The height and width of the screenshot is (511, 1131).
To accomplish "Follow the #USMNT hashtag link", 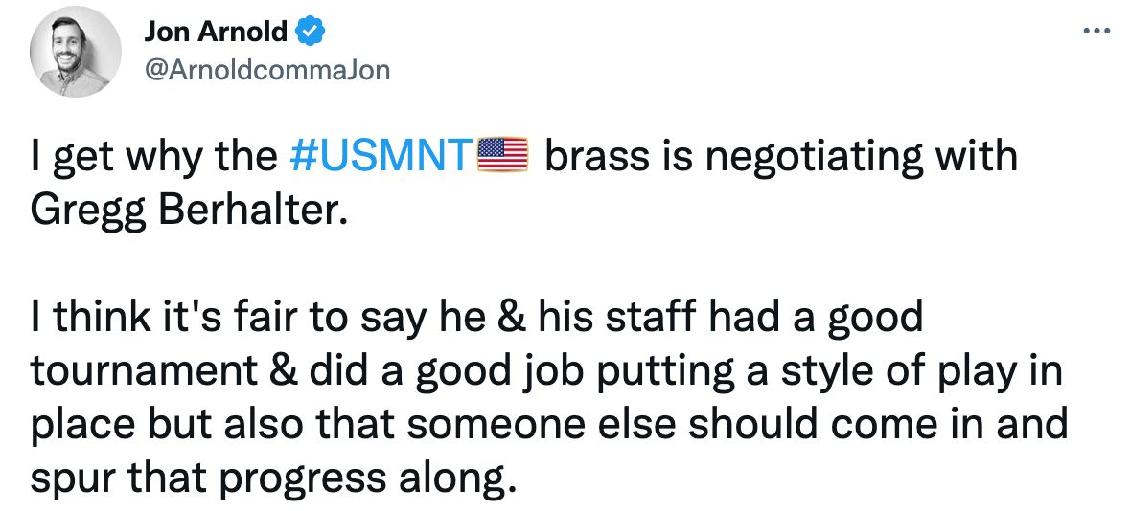I will (381, 155).
